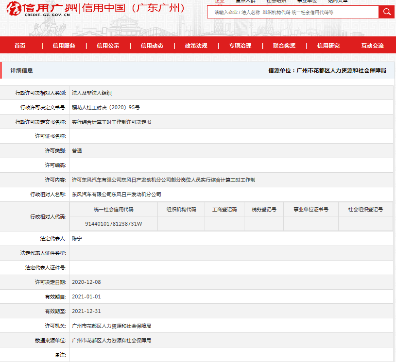396x362 pixels.
Task: Click the 法定代表人证件类型 label
Action: click(x=43, y=253)
